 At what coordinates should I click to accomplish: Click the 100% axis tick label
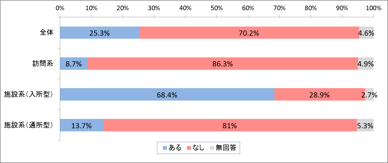coord(373,8)
